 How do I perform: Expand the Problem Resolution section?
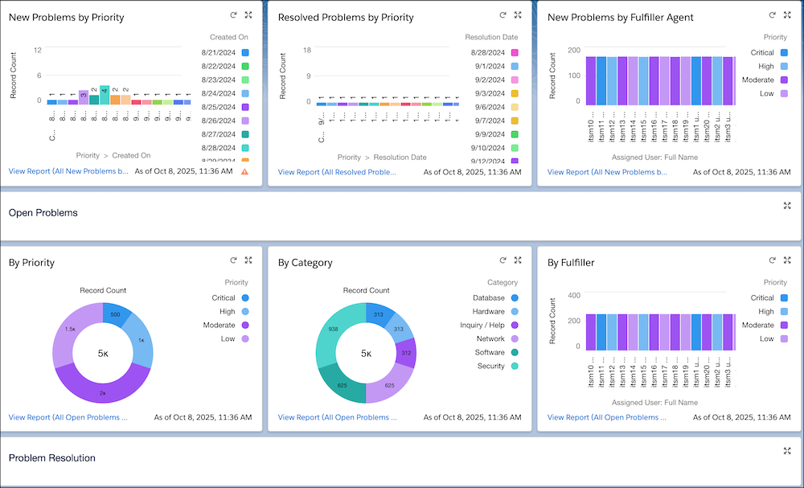click(787, 450)
